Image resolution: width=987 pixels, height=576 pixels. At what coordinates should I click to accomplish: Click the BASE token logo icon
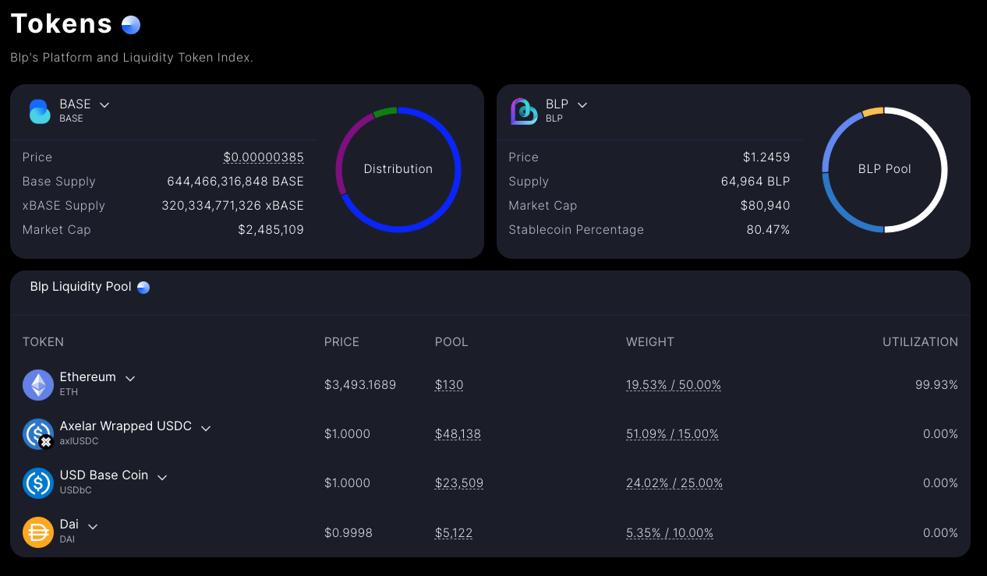coord(40,111)
